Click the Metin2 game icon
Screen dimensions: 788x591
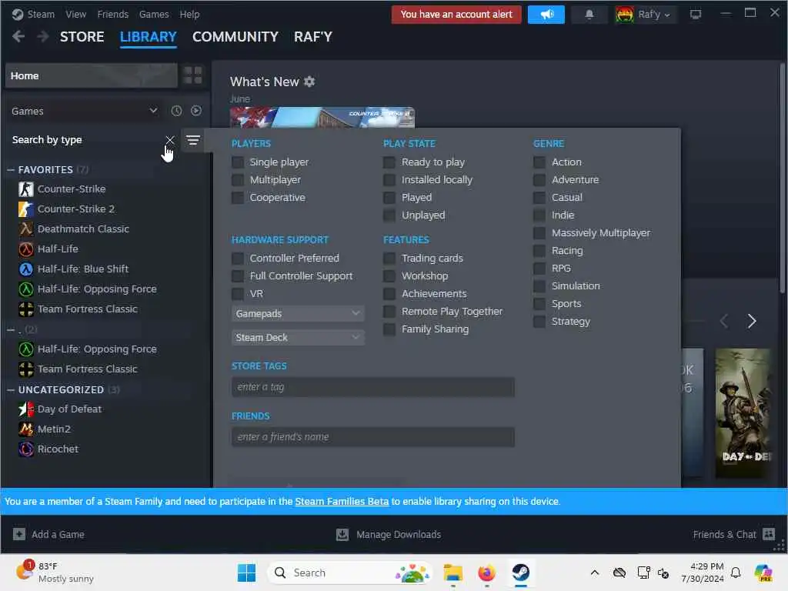pyautogui.click(x=26, y=429)
